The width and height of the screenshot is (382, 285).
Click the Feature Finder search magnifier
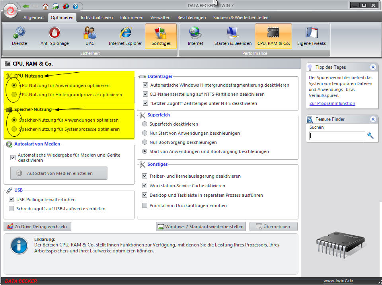[370, 136]
